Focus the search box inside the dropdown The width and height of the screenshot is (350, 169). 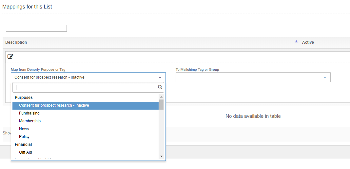pos(85,87)
